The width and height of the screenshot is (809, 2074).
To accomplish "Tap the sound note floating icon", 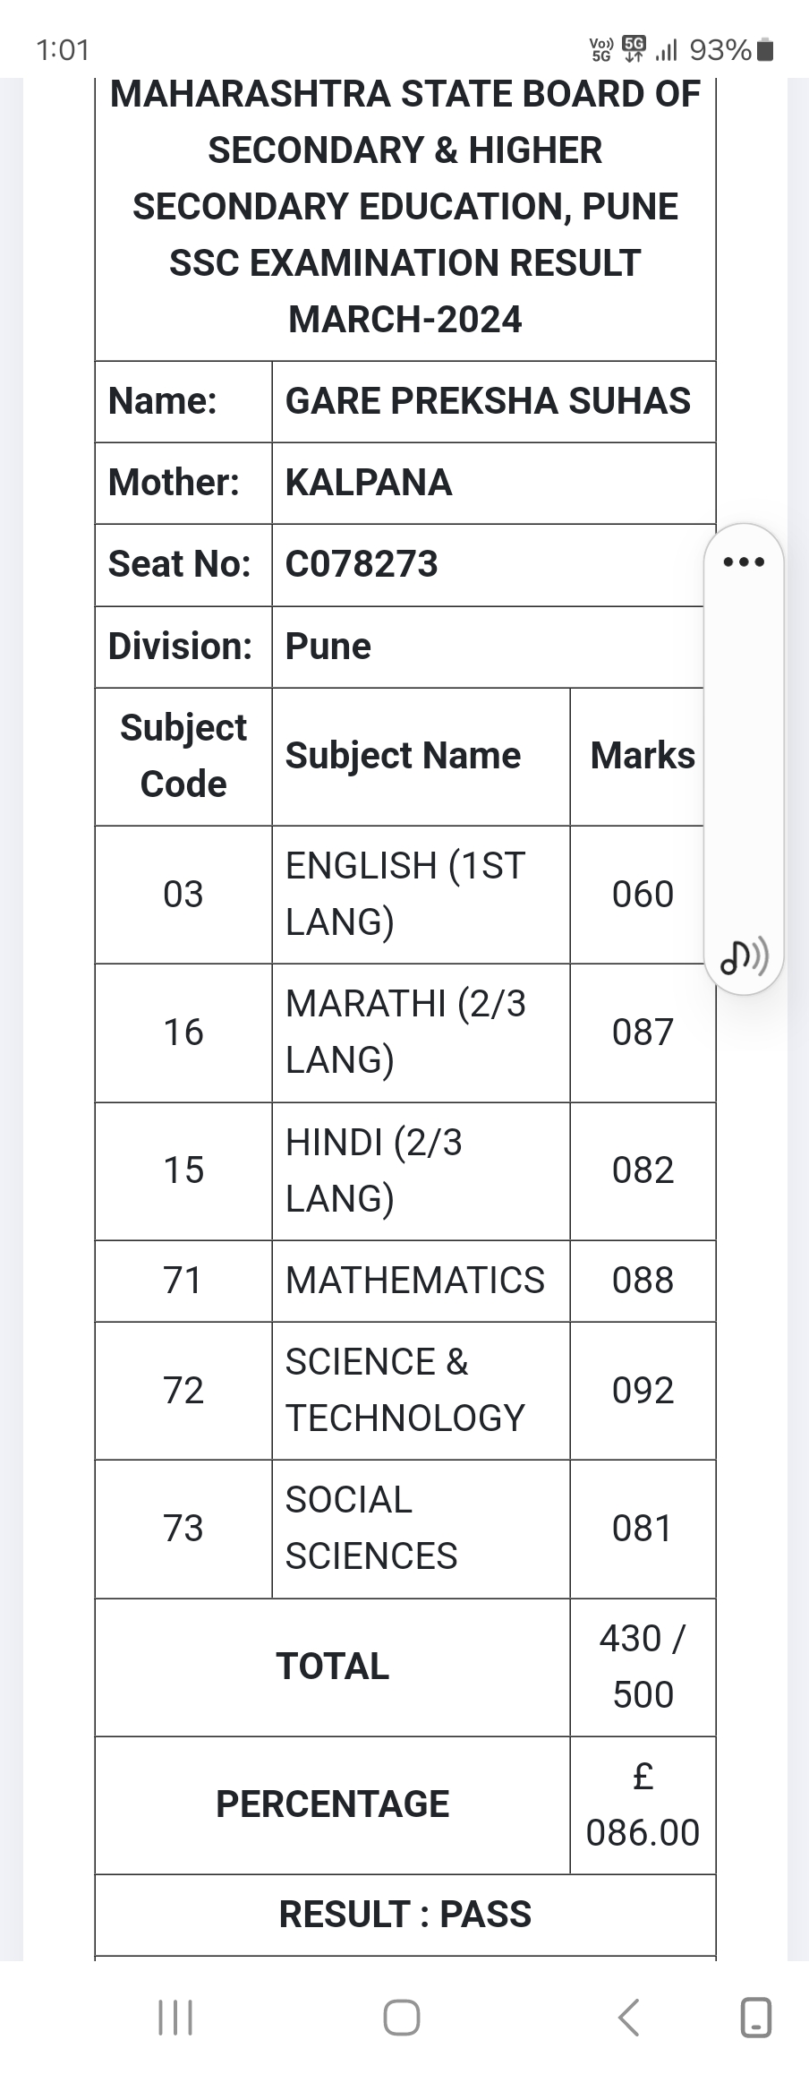I will tap(744, 956).
